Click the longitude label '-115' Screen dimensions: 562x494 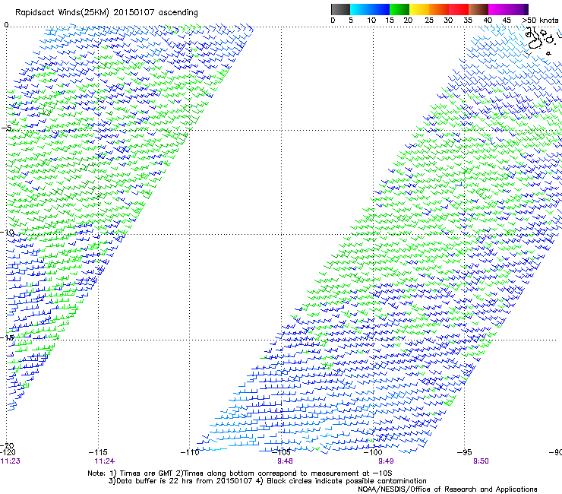[x=98, y=452]
